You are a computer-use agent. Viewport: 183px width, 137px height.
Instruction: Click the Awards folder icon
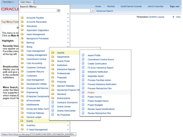pyautogui.click(x=53, y=53)
